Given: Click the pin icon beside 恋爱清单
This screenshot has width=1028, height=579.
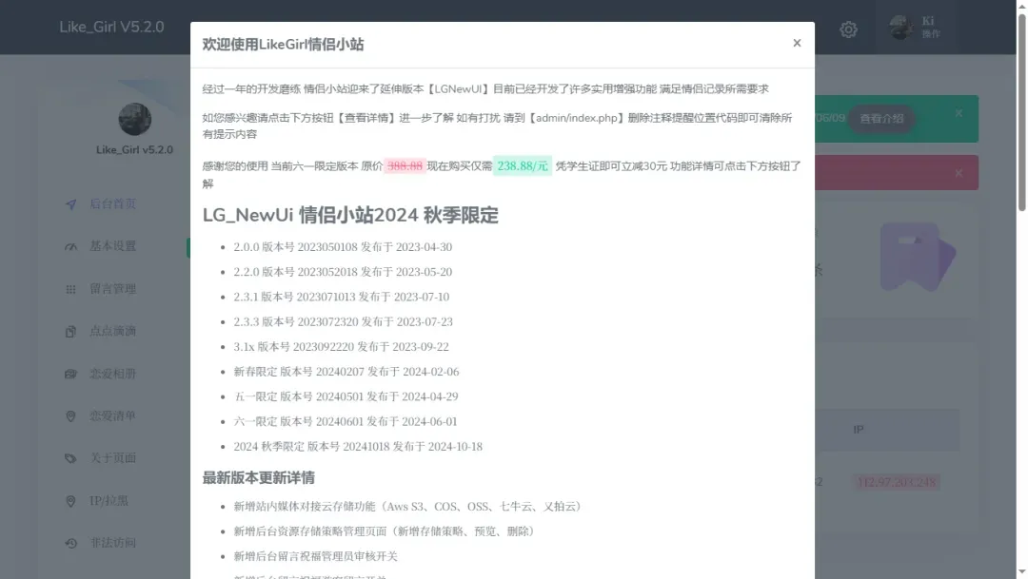Looking at the screenshot, I should click(x=71, y=416).
